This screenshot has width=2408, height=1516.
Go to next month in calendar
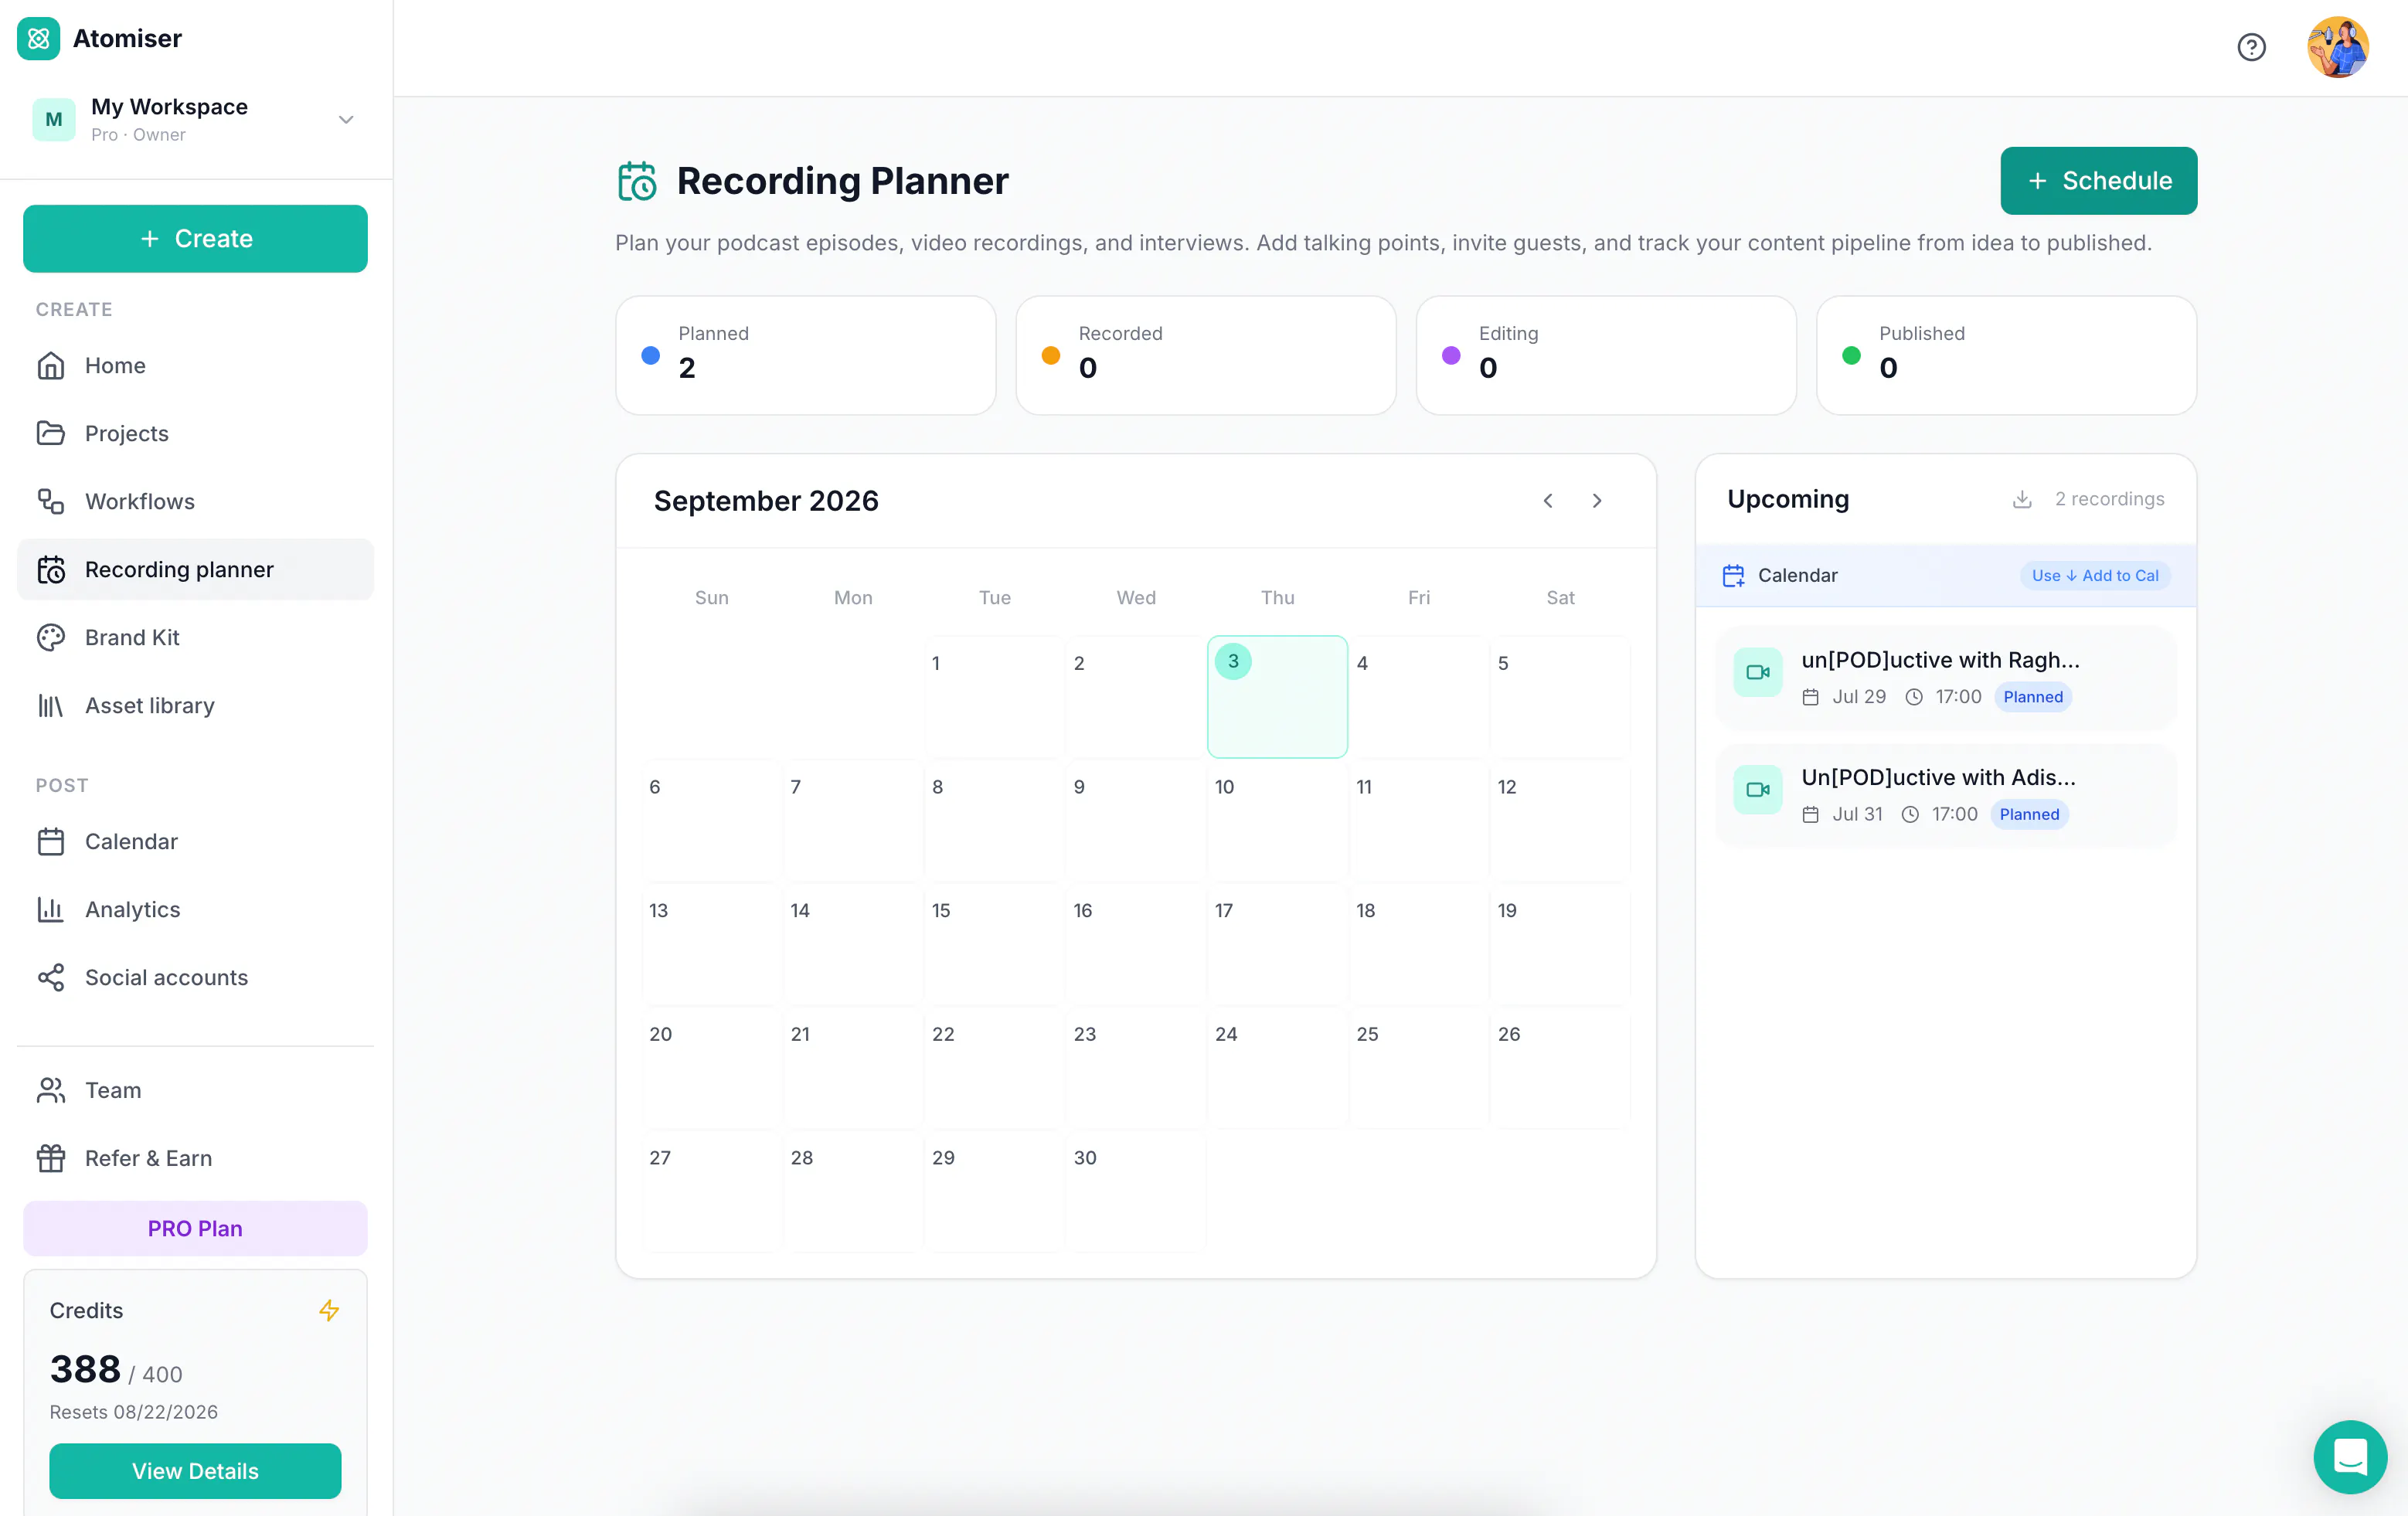coord(1597,500)
